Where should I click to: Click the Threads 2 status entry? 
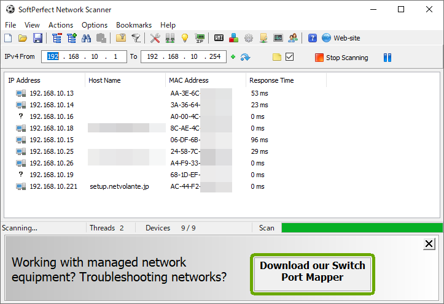tap(106, 228)
